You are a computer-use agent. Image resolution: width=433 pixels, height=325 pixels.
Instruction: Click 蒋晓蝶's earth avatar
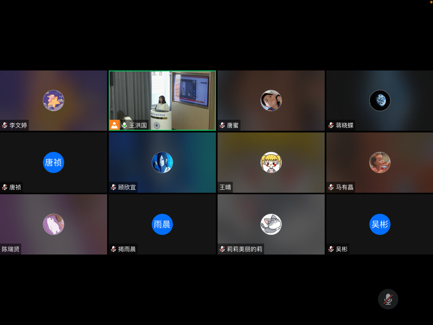coord(380,100)
